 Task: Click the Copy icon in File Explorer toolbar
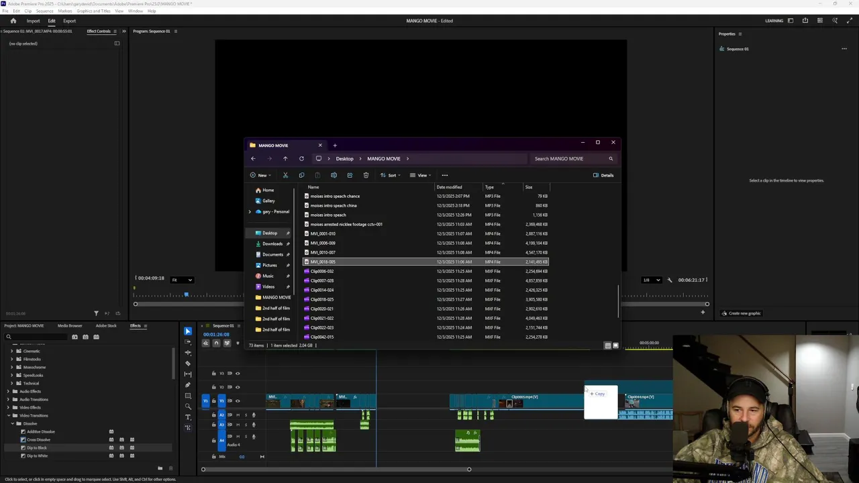point(301,175)
